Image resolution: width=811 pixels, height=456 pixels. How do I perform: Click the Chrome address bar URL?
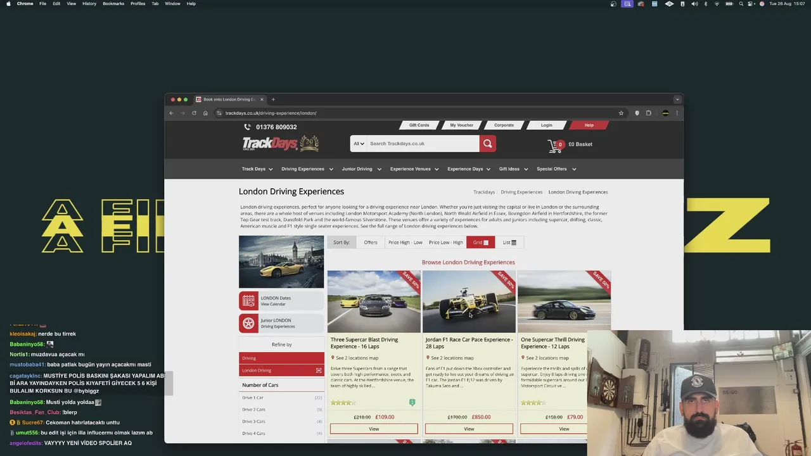tap(271, 113)
